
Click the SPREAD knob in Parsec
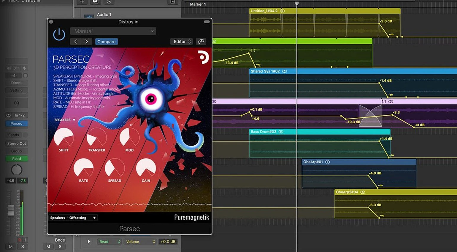click(115, 168)
